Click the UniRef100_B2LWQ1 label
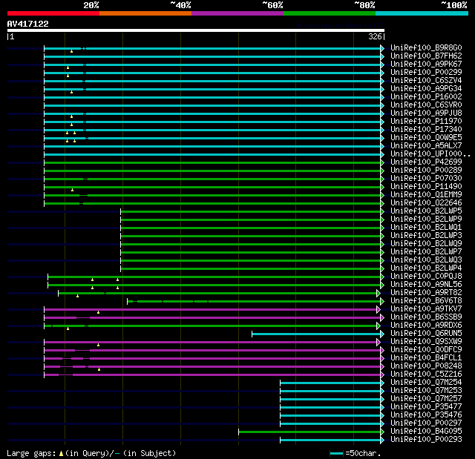Viewport: 475px width, 459px height. coord(426,228)
